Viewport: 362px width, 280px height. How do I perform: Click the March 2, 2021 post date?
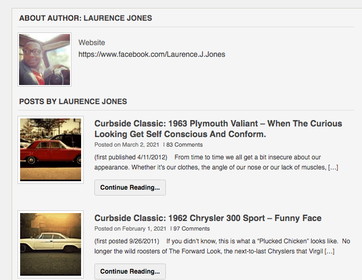[x=141, y=145]
